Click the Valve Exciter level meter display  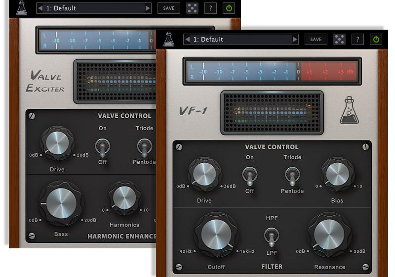point(96,41)
